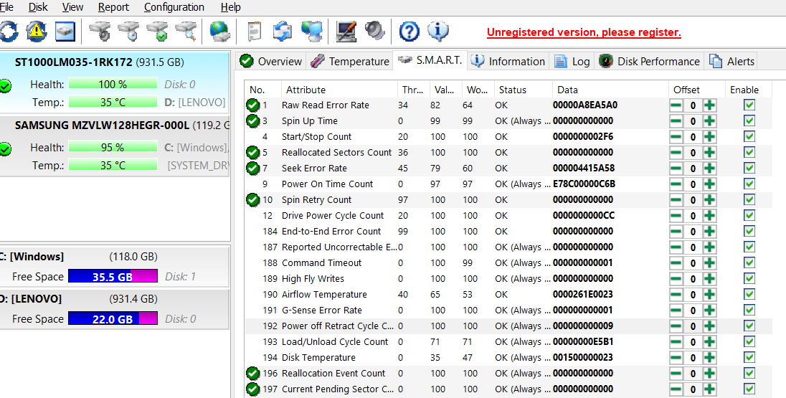Click the globe and computer network icon

[x=312, y=32]
